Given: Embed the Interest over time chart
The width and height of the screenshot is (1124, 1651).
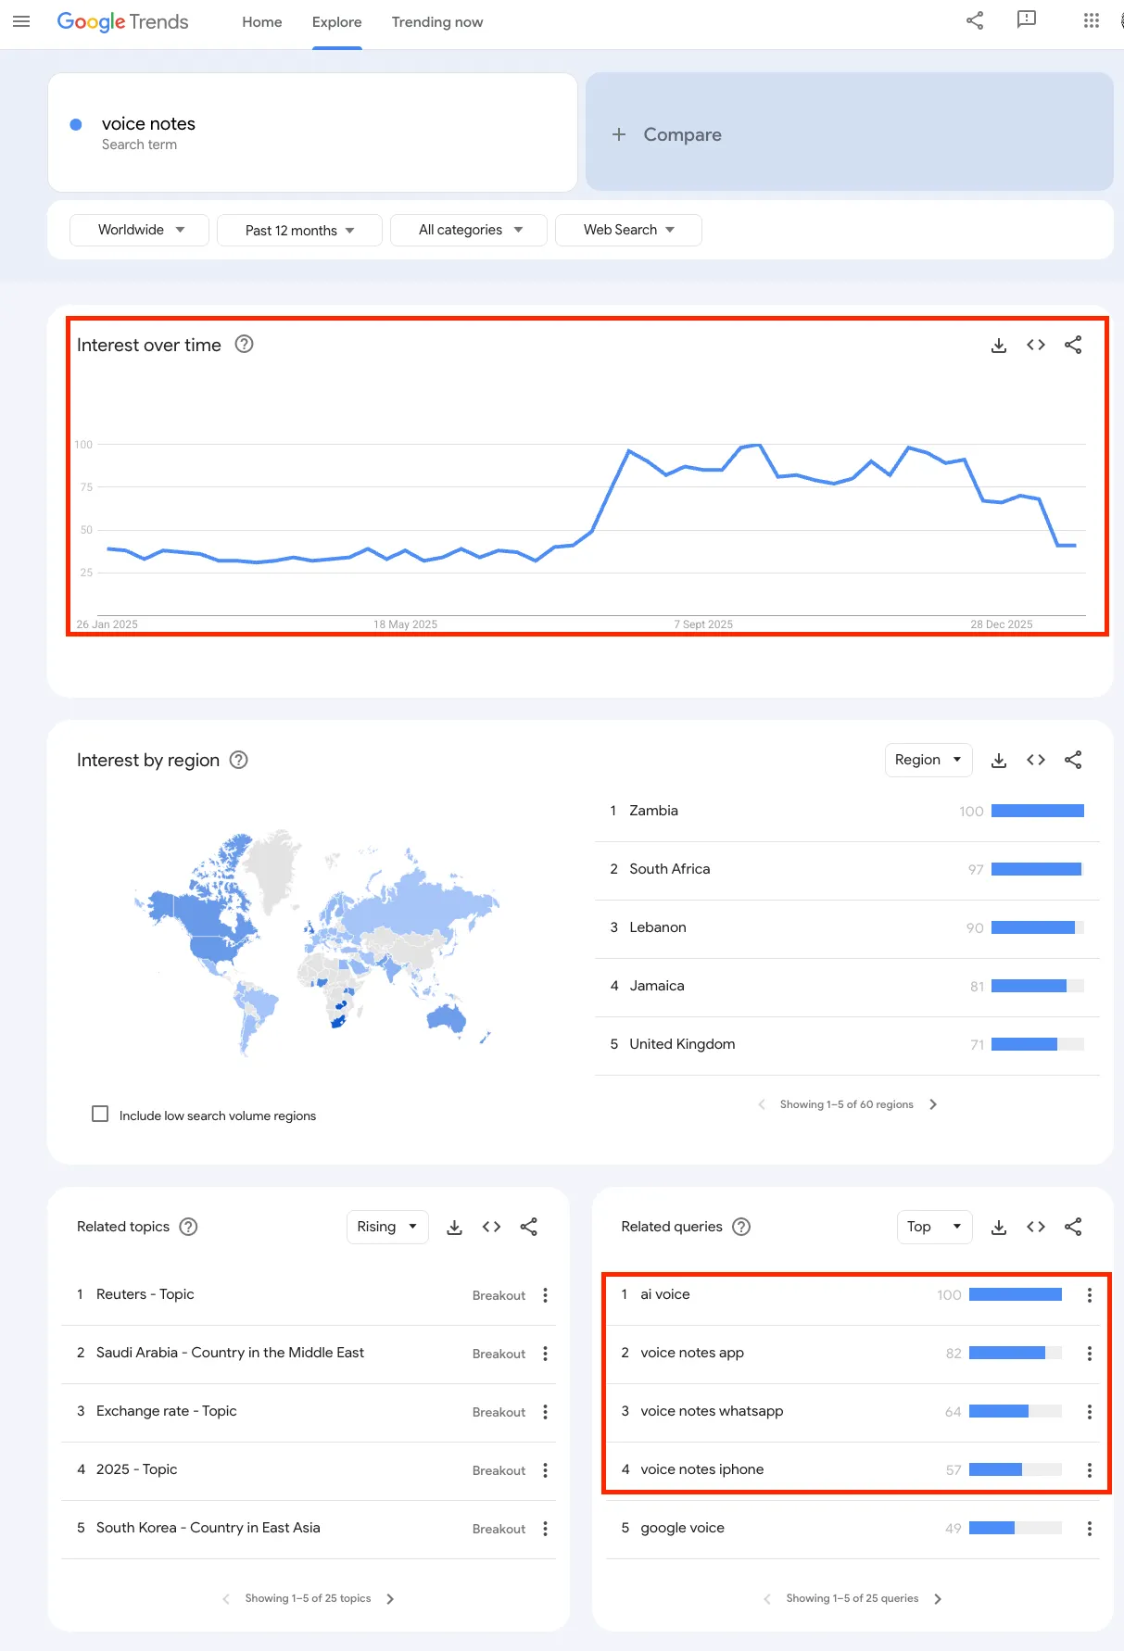Looking at the screenshot, I should [1036, 345].
